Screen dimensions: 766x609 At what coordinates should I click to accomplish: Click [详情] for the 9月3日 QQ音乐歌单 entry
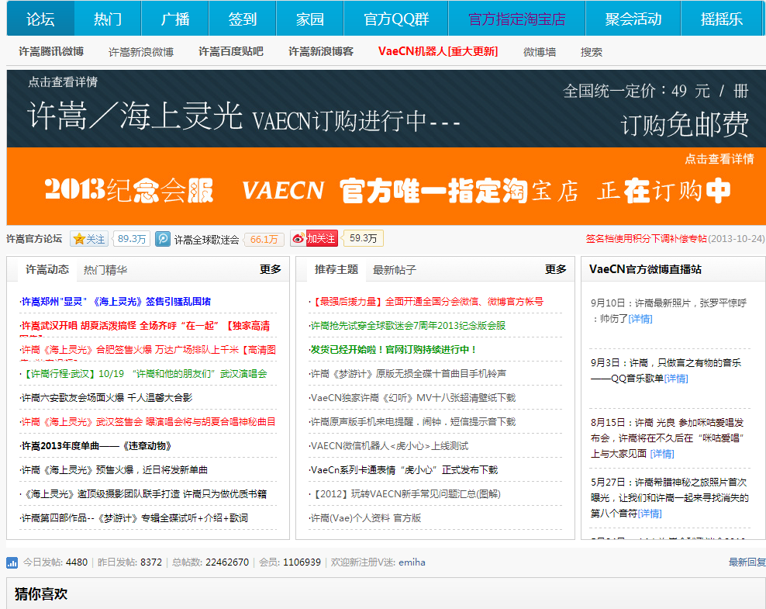pos(676,379)
